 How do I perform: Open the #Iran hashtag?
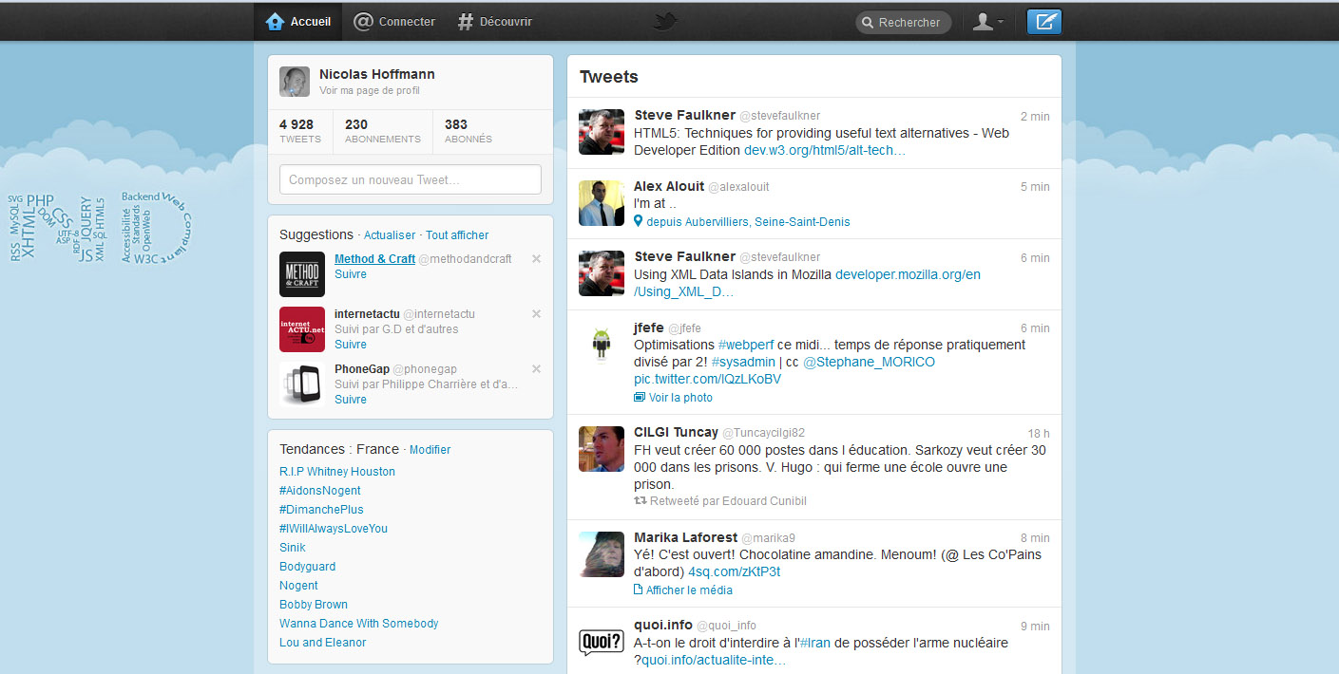click(814, 643)
